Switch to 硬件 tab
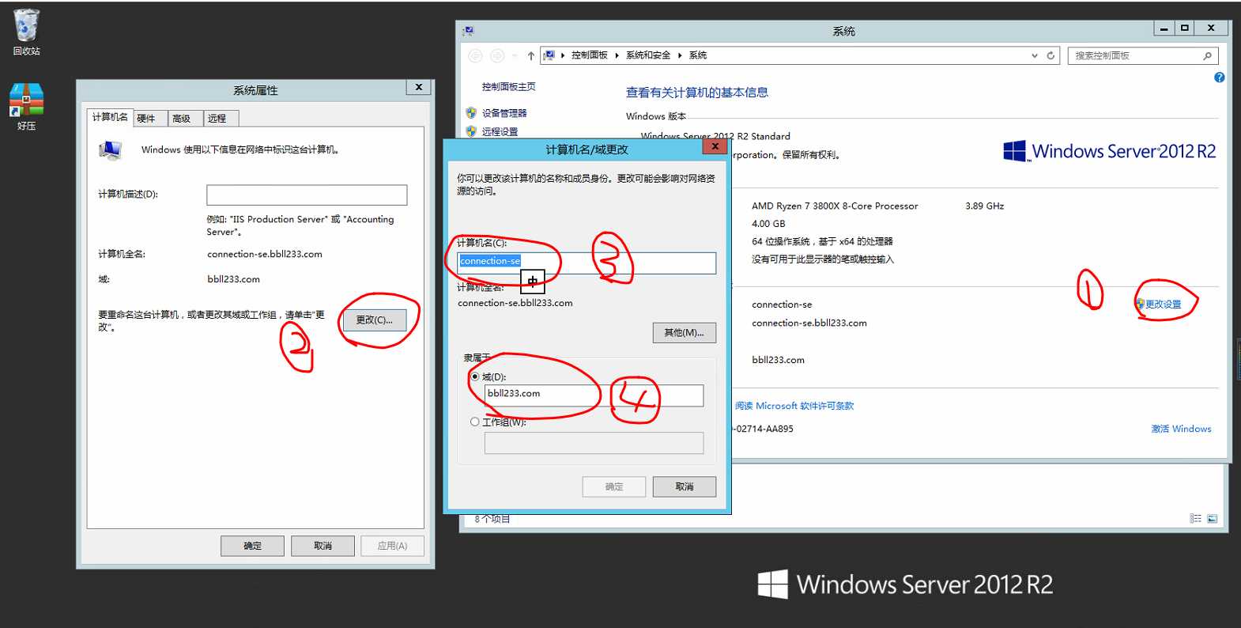 tap(150, 119)
